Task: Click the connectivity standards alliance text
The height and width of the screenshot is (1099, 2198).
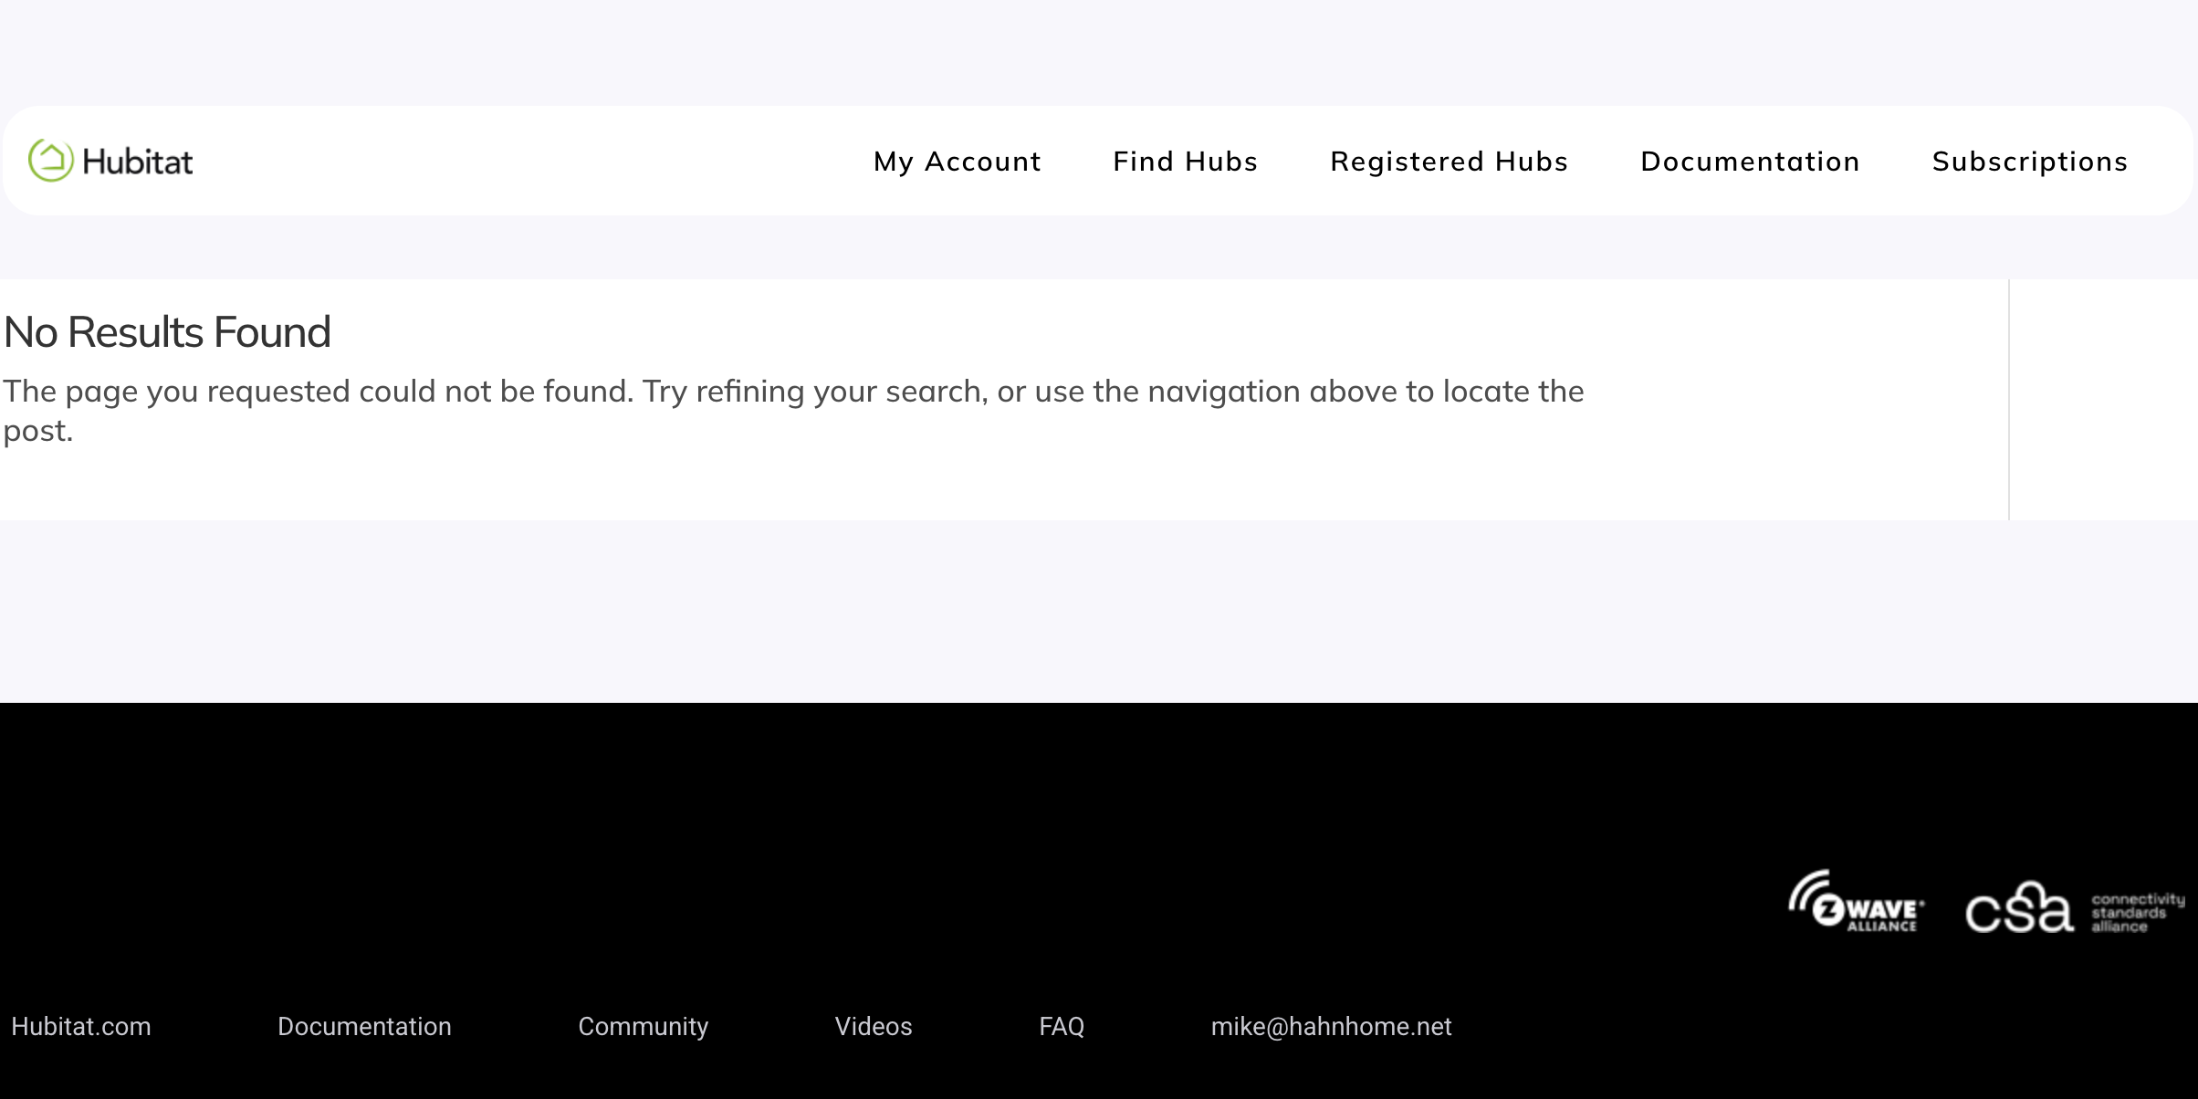Action: click(2137, 913)
